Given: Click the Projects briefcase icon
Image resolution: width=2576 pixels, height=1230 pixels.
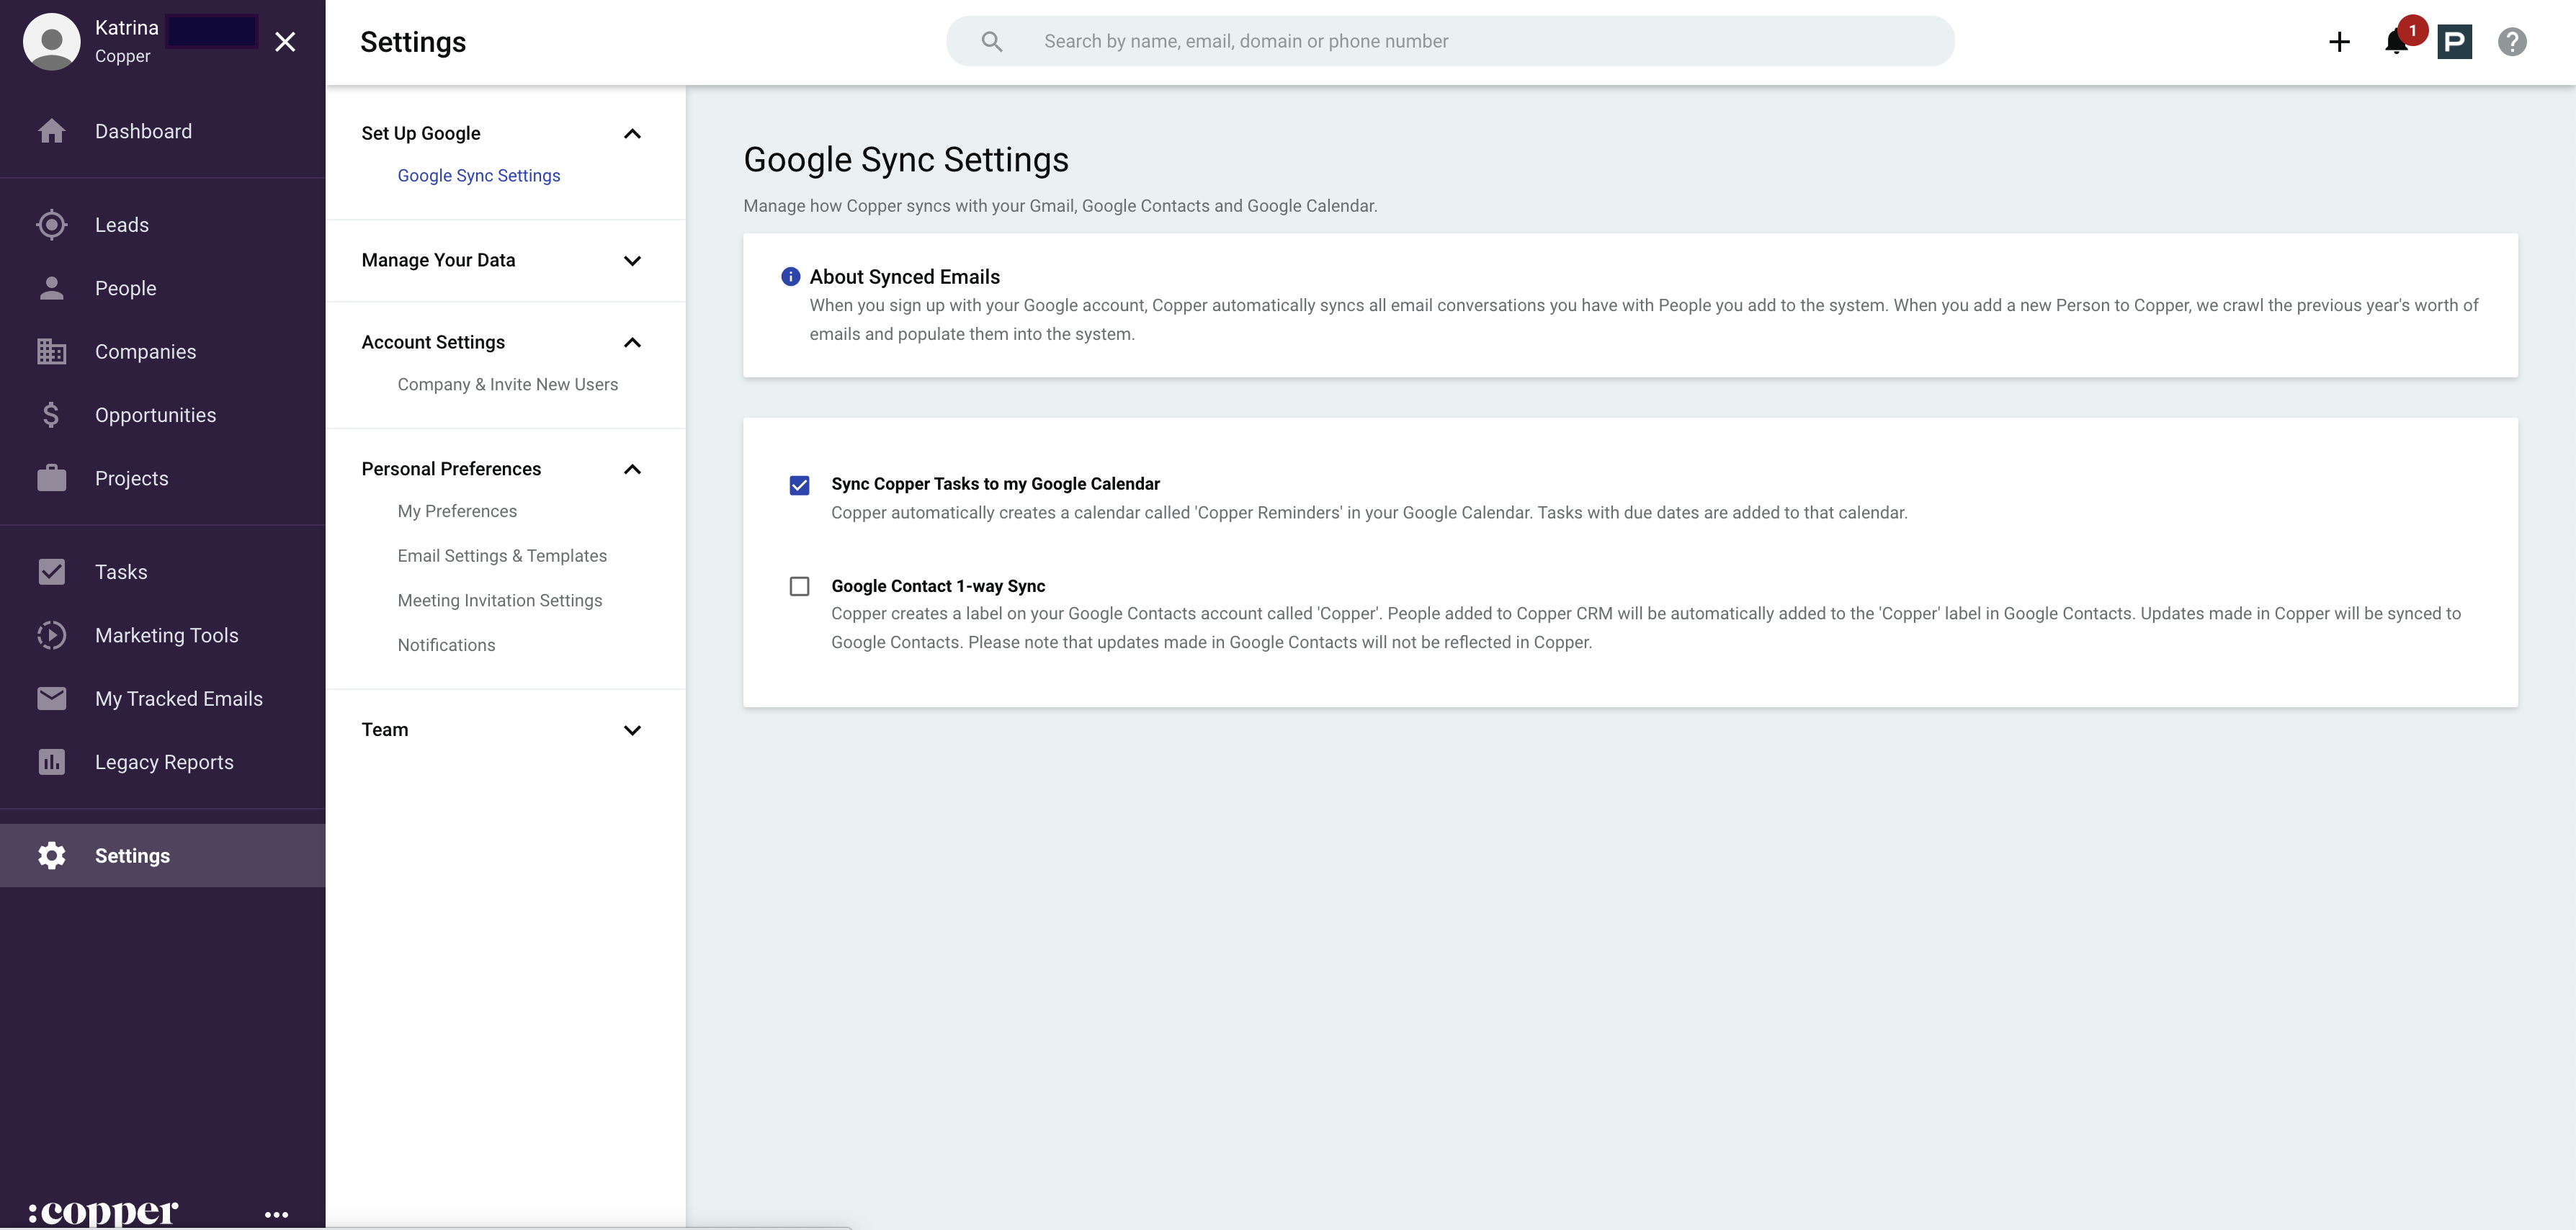Looking at the screenshot, I should (x=51, y=478).
